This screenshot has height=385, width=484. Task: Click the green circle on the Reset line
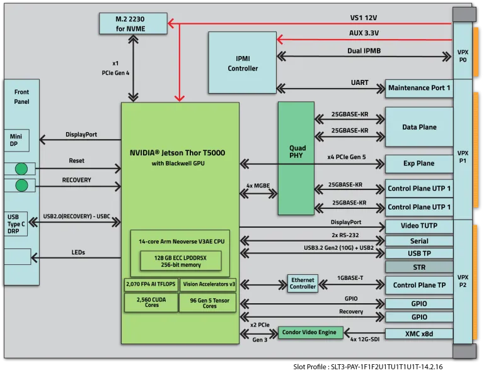[21, 169]
